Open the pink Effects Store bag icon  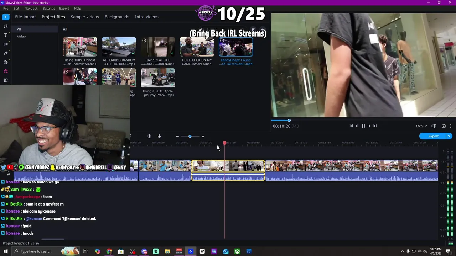click(x=6, y=71)
